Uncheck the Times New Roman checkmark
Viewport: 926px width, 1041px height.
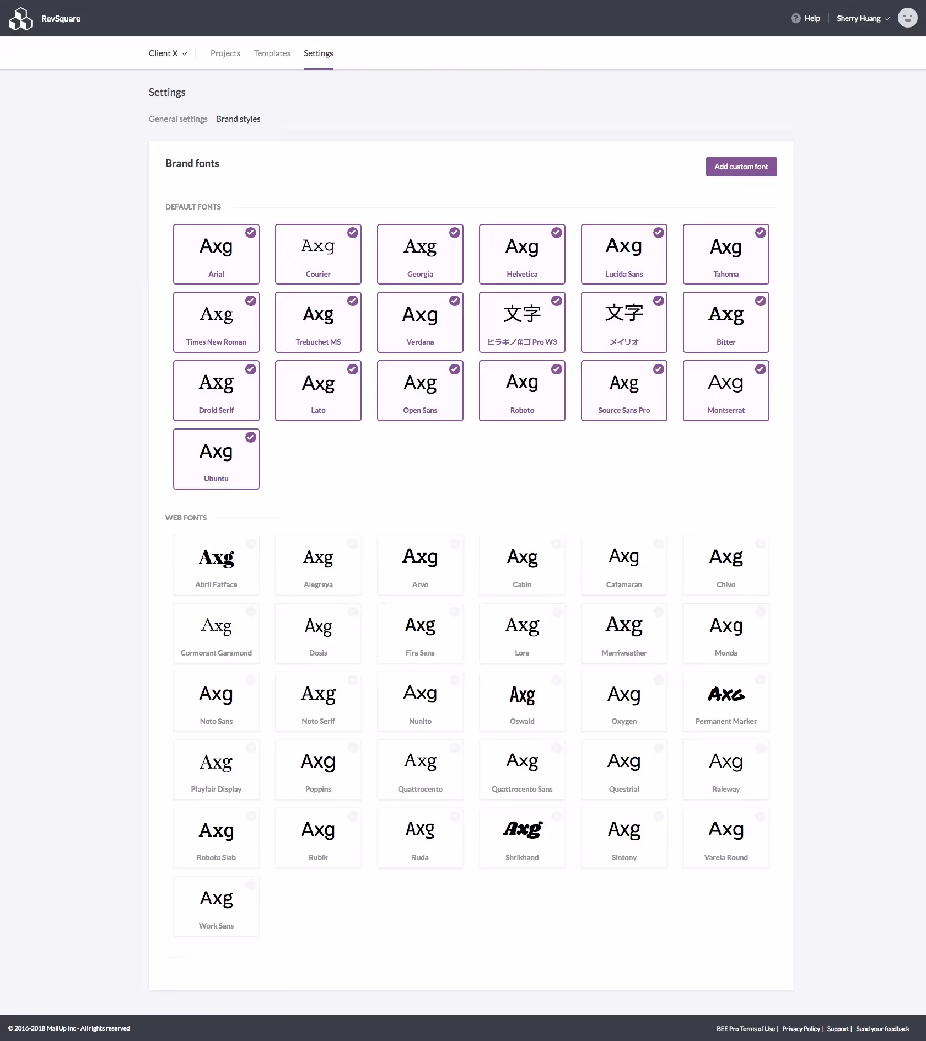(251, 301)
